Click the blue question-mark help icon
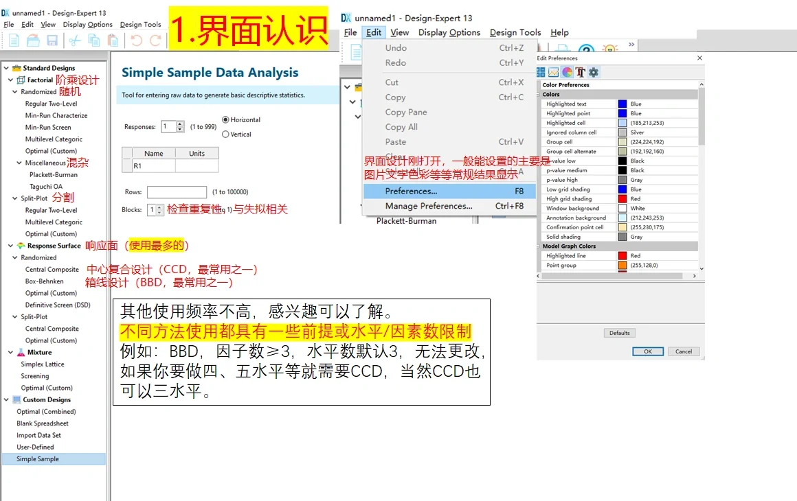 tap(586, 49)
